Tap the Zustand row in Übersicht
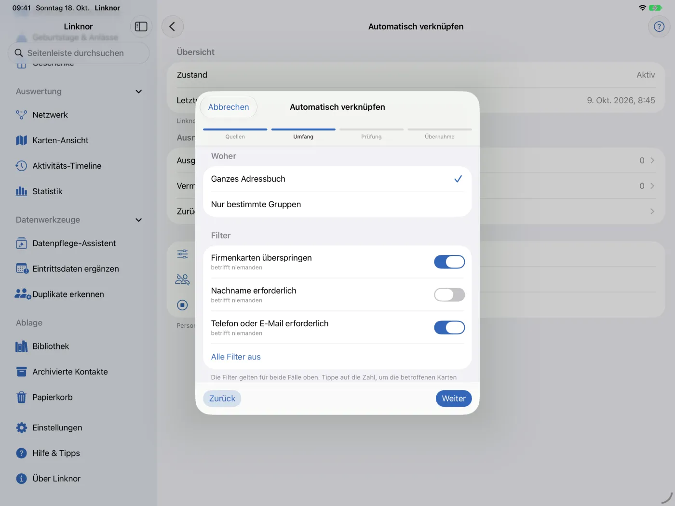This screenshot has width=675, height=506. [x=416, y=75]
